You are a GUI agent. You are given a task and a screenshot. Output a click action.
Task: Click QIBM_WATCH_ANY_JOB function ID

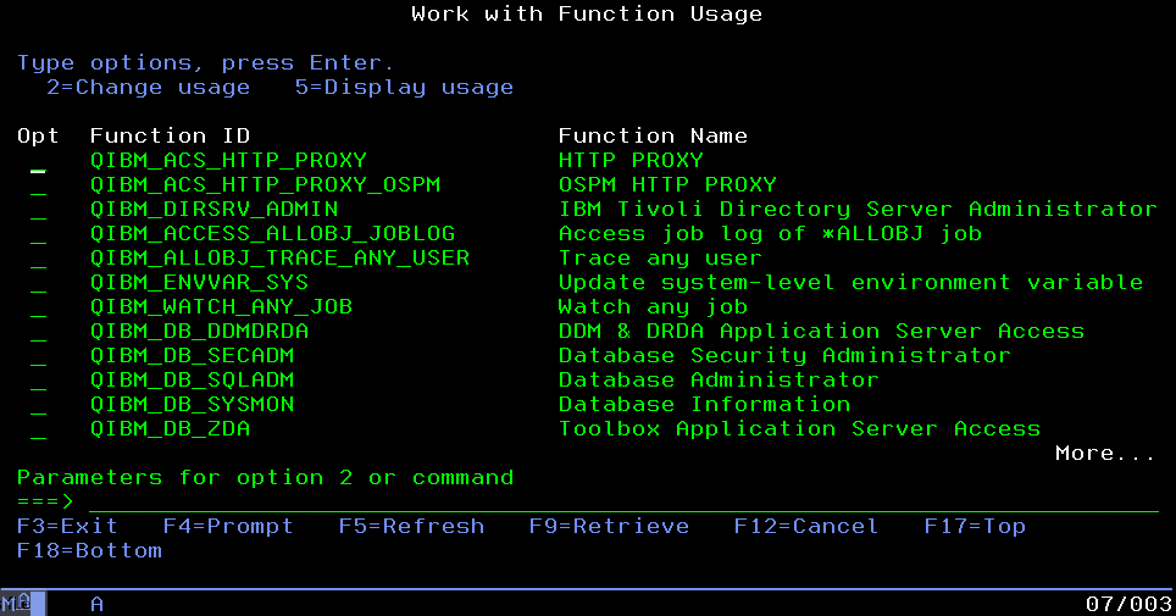221,307
